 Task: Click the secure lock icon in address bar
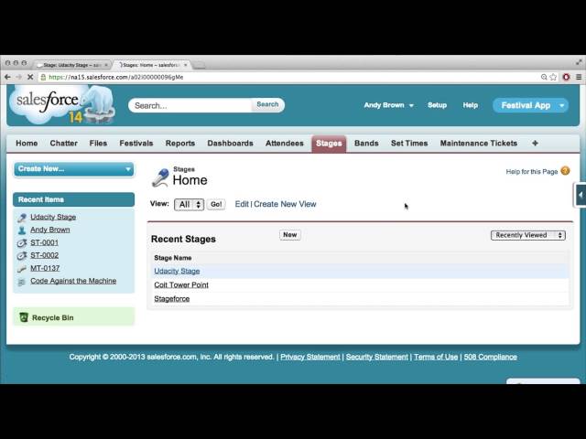43,77
